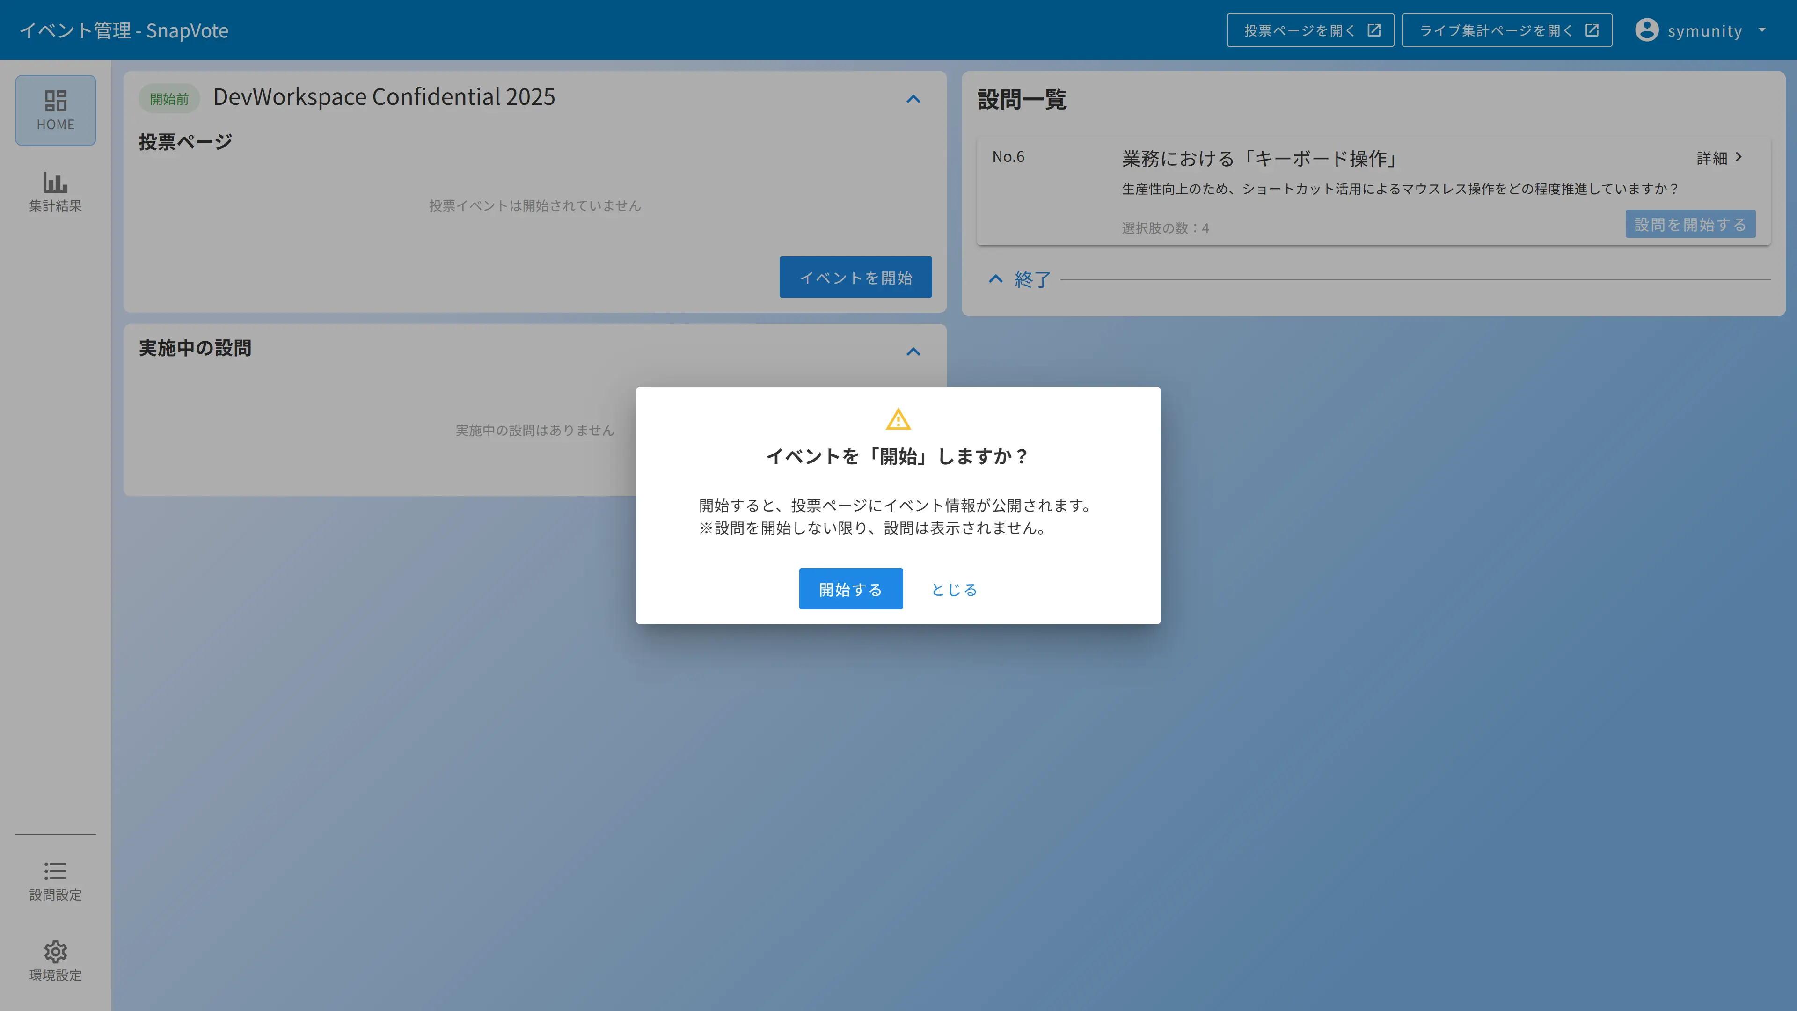Click the external link icon beside ライブ集計ページを開く
Viewport: 1797px width, 1011px height.
coord(1591,30)
